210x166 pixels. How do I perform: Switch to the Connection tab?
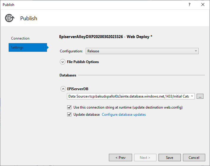(x=20, y=38)
